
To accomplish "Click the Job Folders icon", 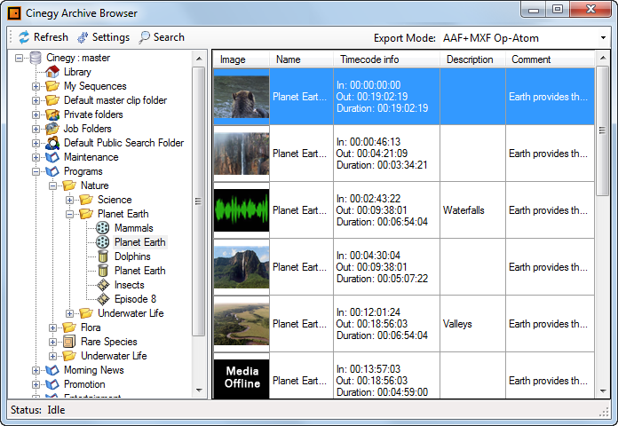I will pyautogui.click(x=52, y=129).
